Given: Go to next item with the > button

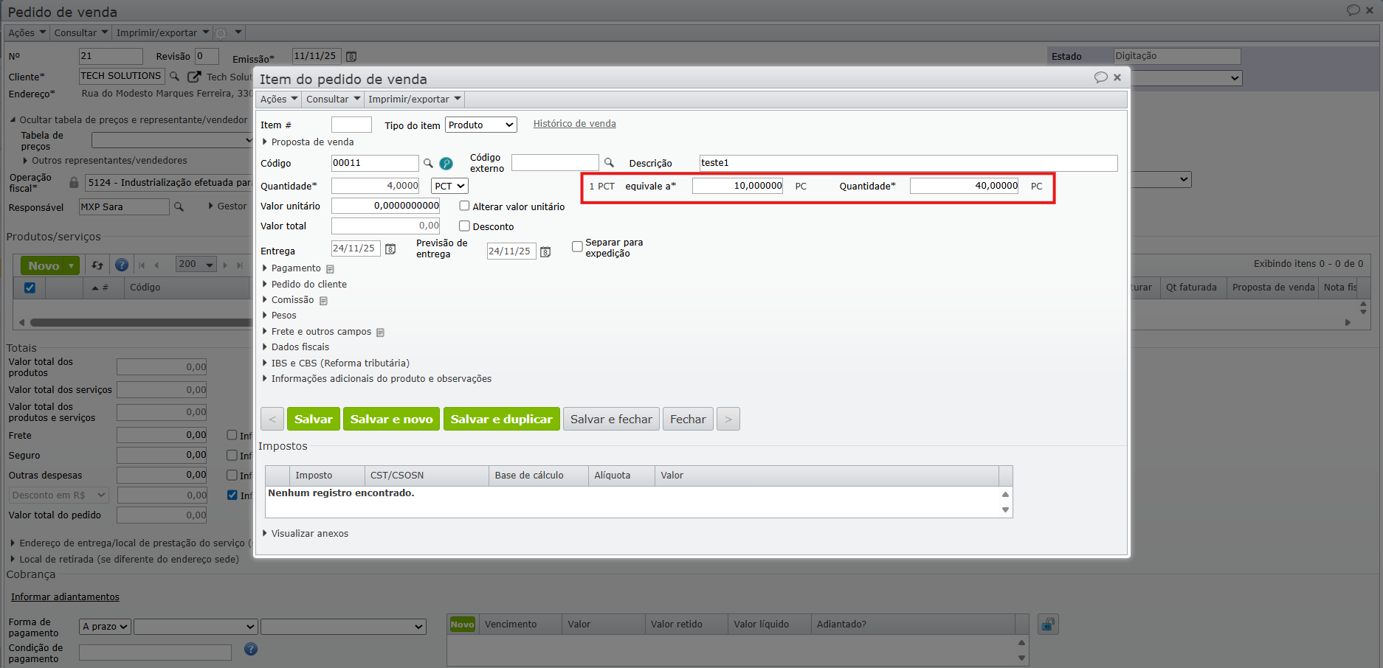Looking at the screenshot, I should coord(728,419).
